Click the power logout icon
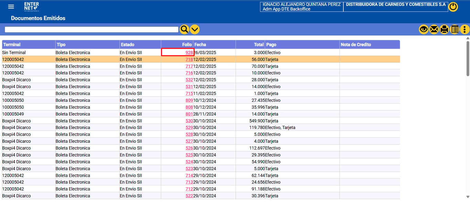 tap(453, 7)
